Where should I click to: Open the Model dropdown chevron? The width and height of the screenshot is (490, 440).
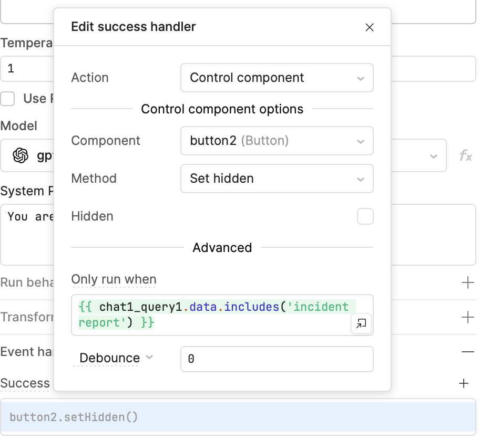(x=434, y=156)
